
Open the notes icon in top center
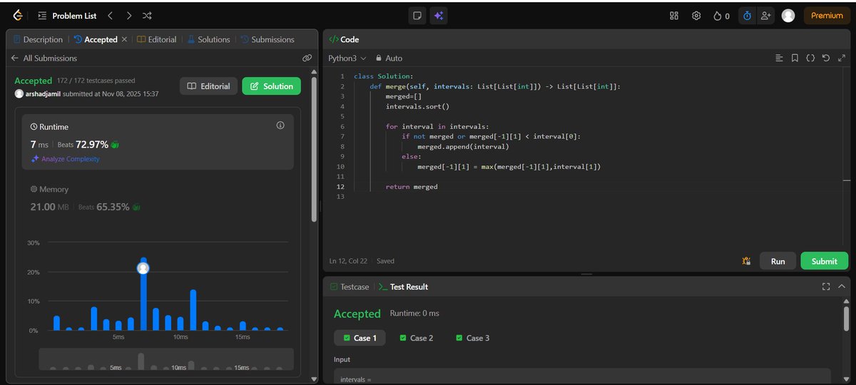pyautogui.click(x=417, y=16)
